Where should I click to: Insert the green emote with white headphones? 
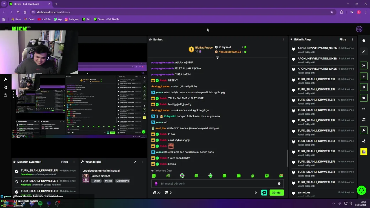210,176
